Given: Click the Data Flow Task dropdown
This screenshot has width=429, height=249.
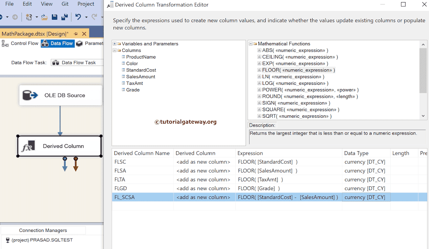Looking at the screenshot, I should 80,62.
